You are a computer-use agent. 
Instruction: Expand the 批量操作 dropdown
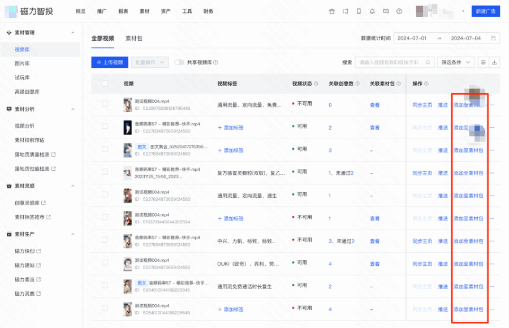[150, 62]
